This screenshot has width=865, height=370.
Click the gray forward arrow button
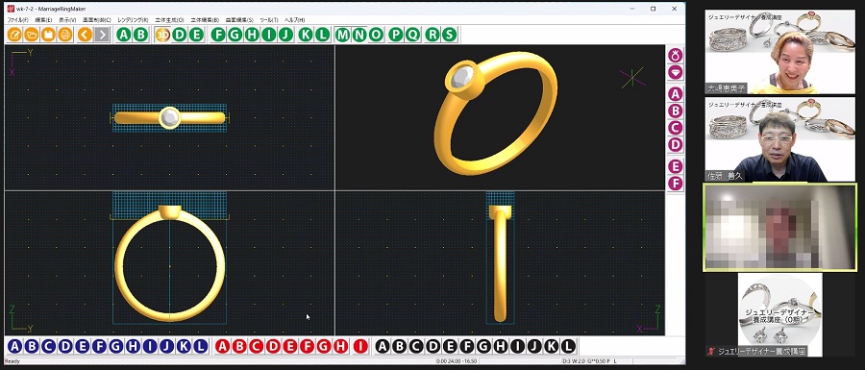pyautogui.click(x=102, y=35)
